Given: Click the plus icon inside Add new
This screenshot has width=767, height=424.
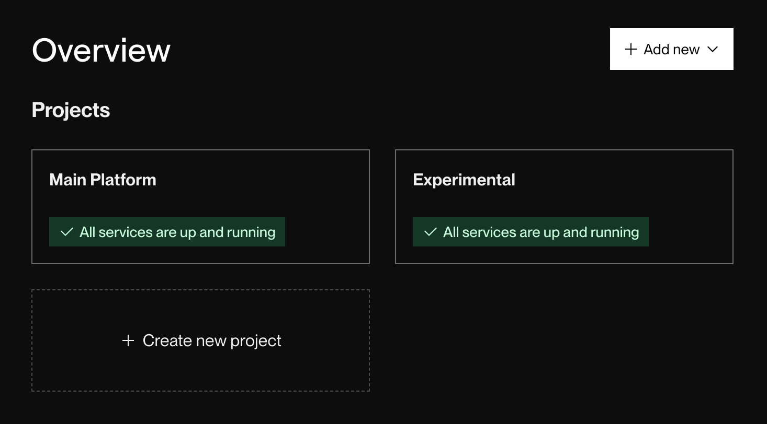Looking at the screenshot, I should (631, 49).
